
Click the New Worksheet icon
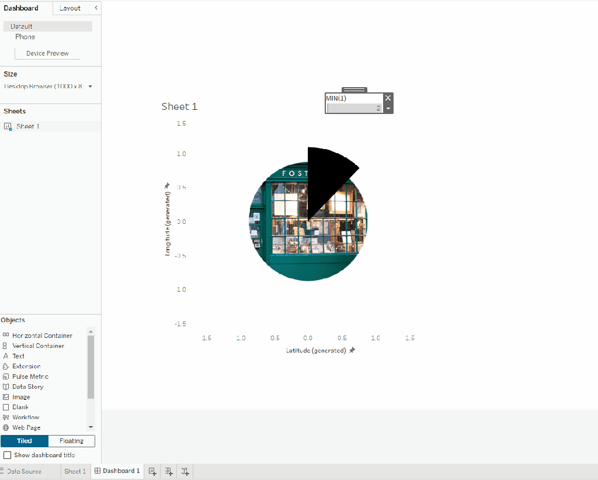click(x=152, y=471)
